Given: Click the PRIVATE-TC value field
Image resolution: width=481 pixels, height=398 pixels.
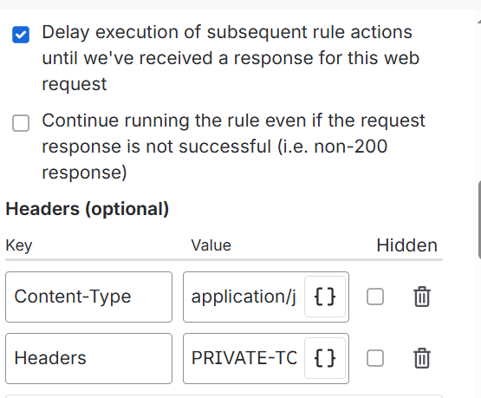Looking at the screenshot, I should coord(244,358).
